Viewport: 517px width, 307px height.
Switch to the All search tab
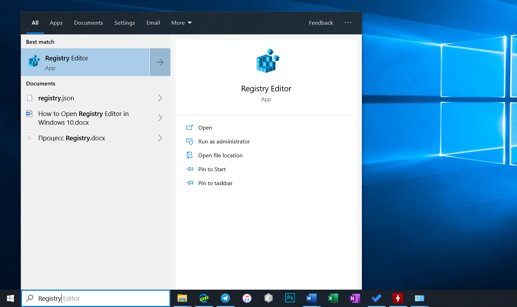pyautogui.click(x=35, y=23)
